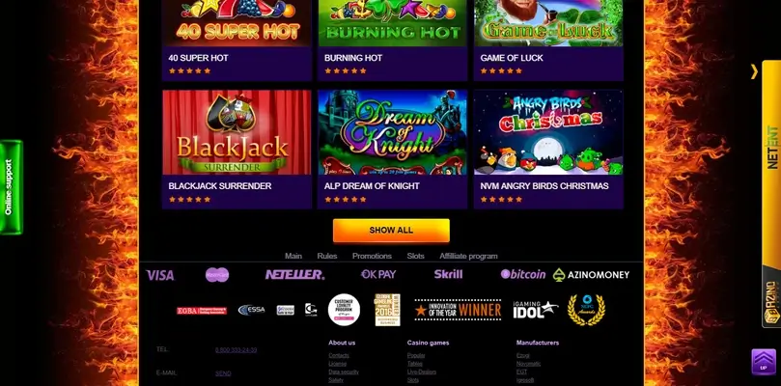Viewport: 781px width, 386px height.
Task: Click the iGaming Idol award badge
Action: 536,310
